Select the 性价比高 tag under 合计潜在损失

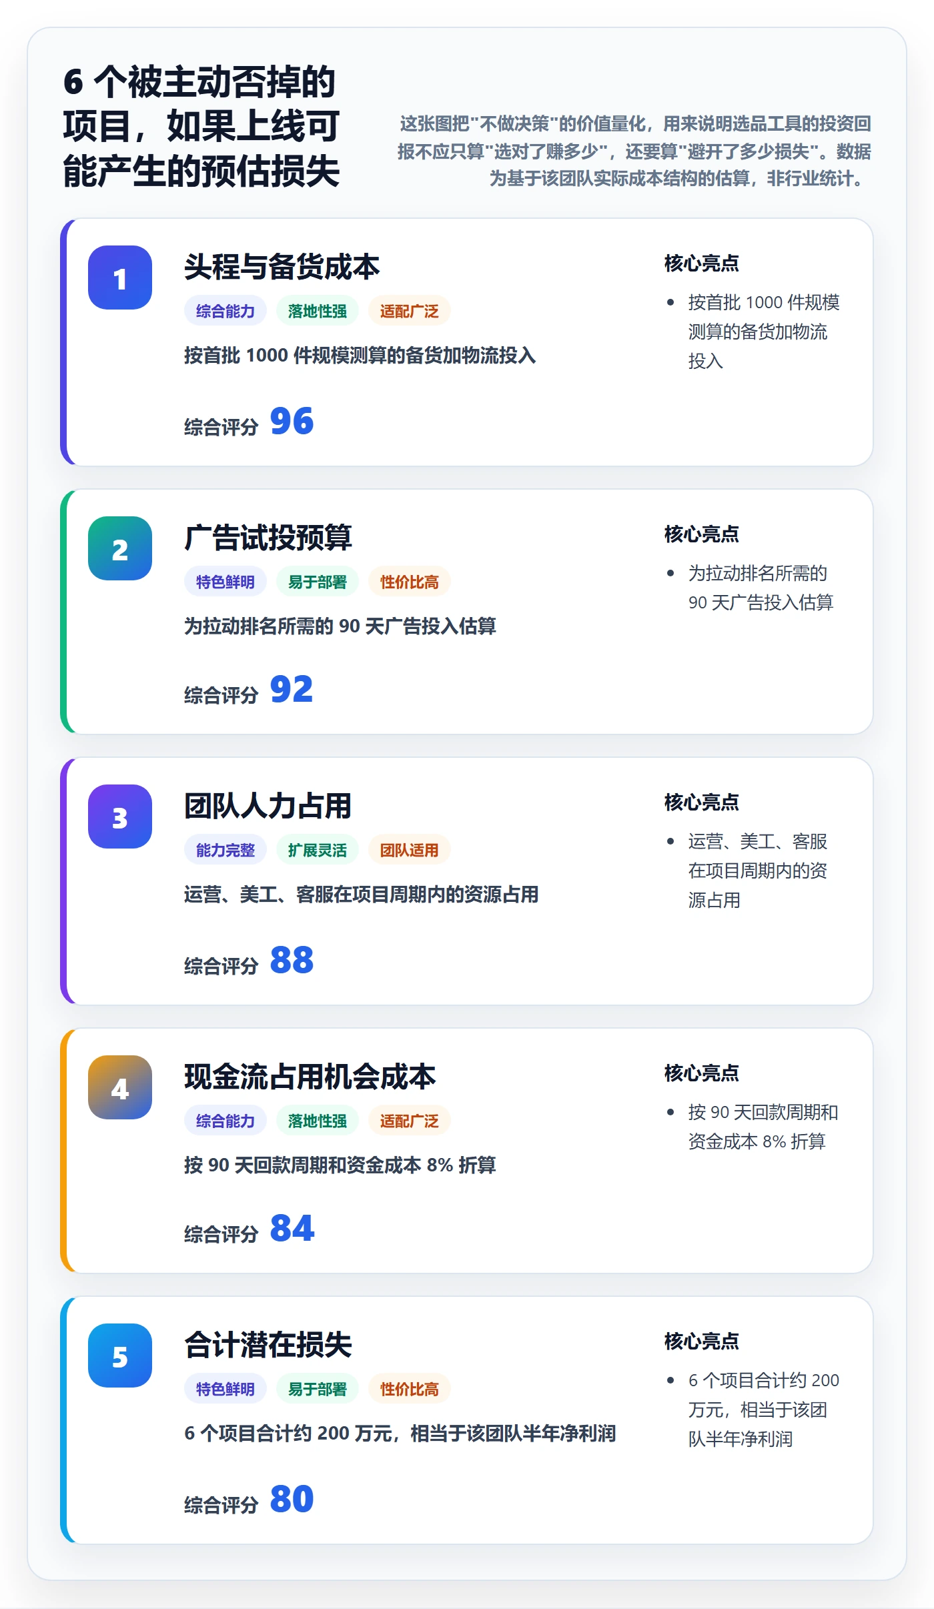410,1389
